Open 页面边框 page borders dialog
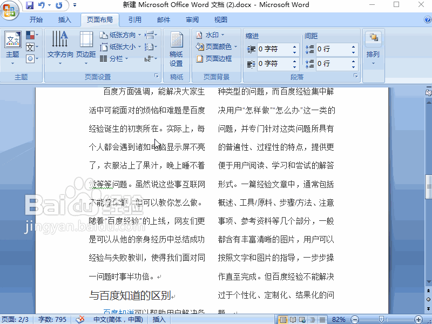Image resolution: width=432 pixels, height=324 pixels. coord(214,59)
